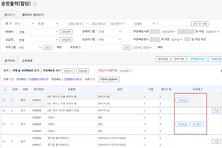Viewport: 222px width, 148px height.
Task: Click the 작업상품 button
Action: [x=83, y=71]
